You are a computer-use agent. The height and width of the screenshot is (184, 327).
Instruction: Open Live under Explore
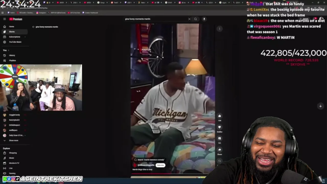[11, 168]
